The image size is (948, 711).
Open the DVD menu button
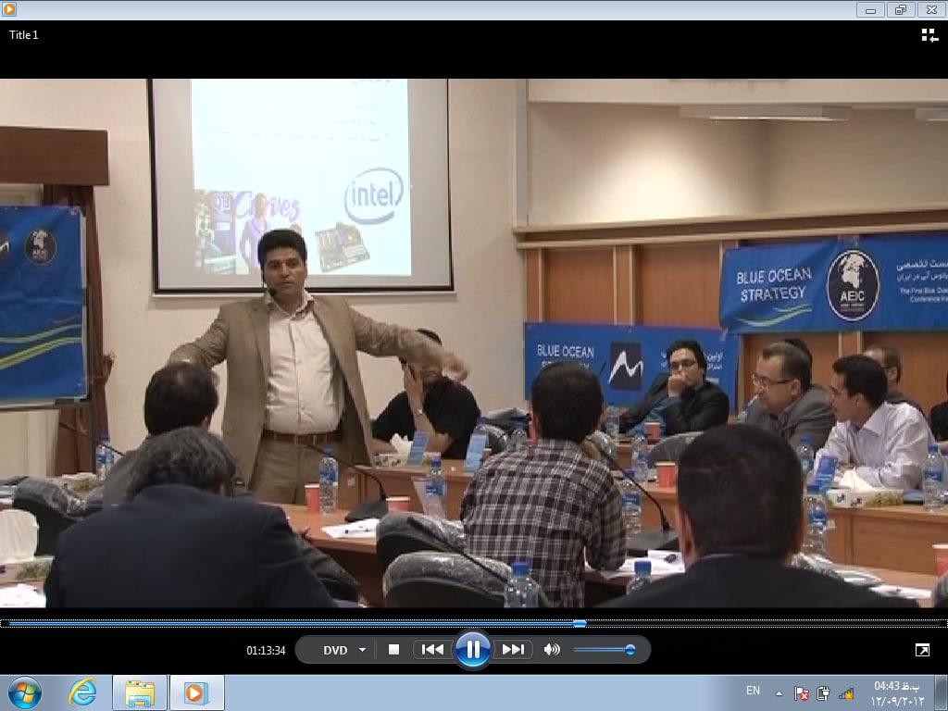pos(335,650)
